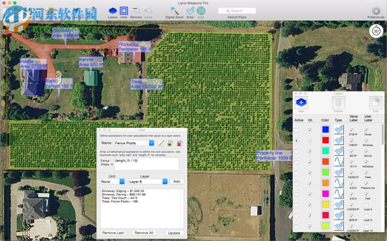Viewport: 387px width, 241px height.
Task: Click the orange swatch of Property line layer
Action: (326, 183)
